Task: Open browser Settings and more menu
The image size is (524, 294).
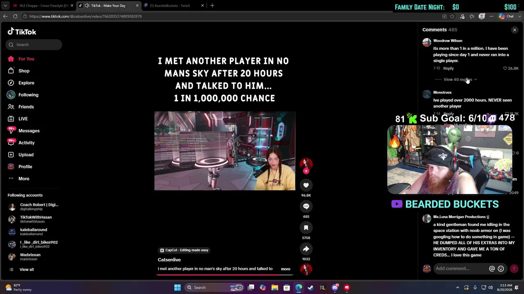Action: pyautogui.click(x=491, y=16)
